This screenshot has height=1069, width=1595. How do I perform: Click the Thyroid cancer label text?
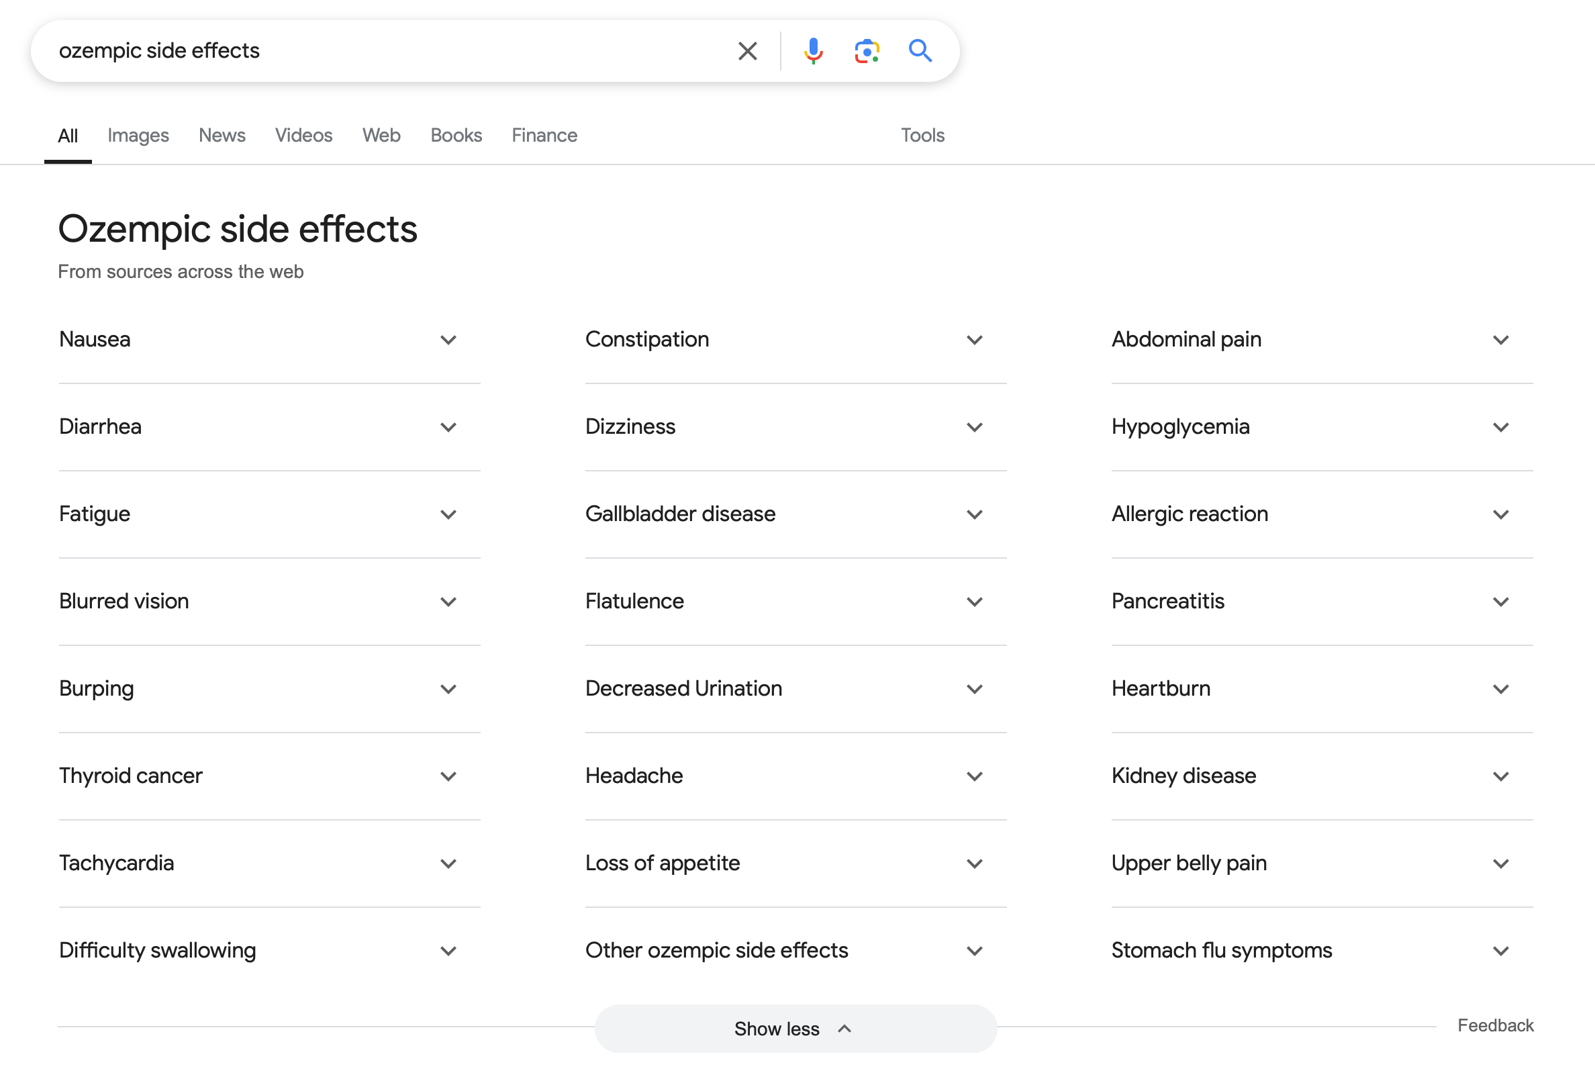click(x=131, y=776)
